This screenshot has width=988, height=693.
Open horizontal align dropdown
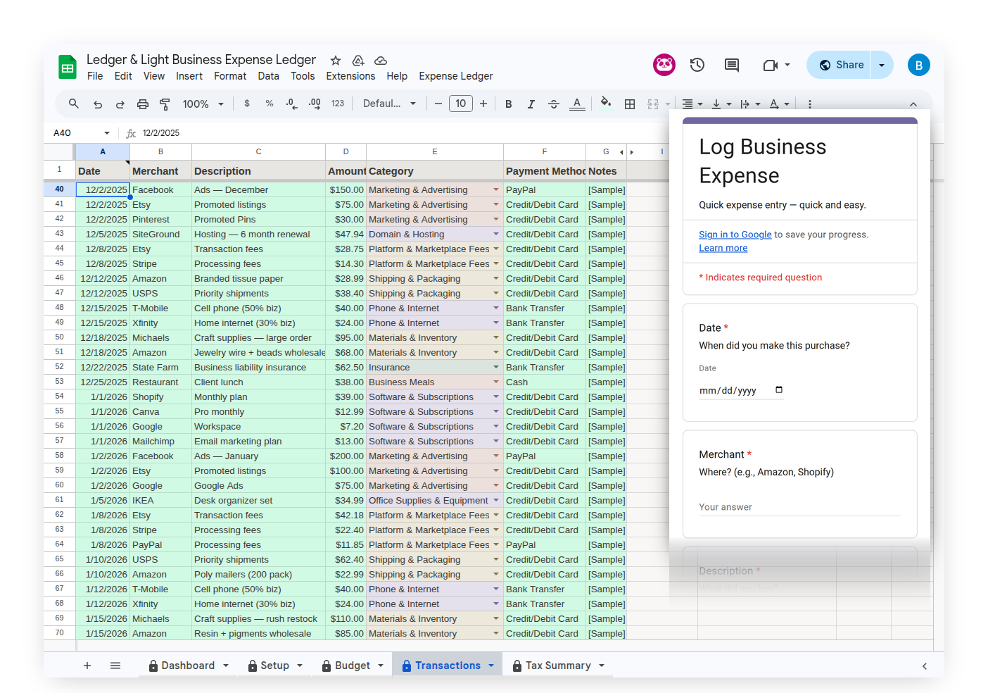(692, 104)
